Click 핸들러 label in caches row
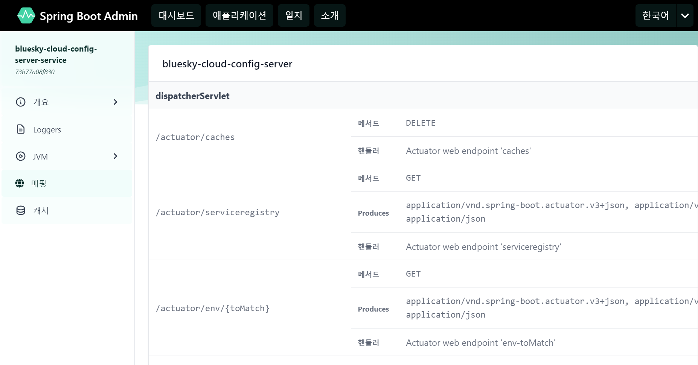 coord(368,151)
